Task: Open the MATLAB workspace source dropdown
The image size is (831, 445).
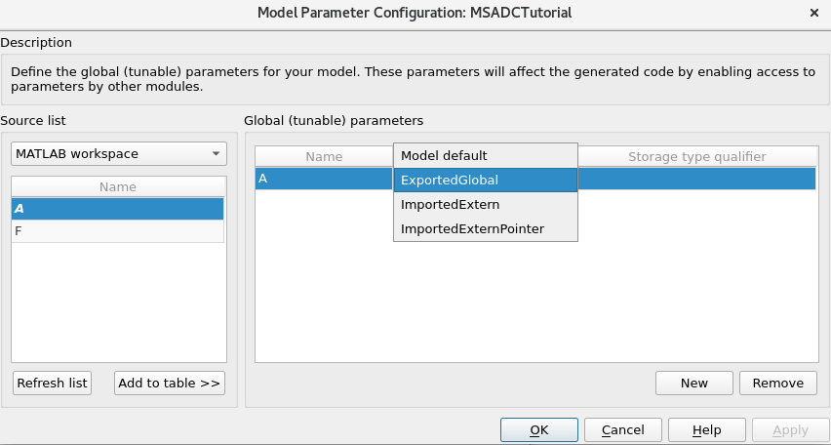Action: (118, 154)
